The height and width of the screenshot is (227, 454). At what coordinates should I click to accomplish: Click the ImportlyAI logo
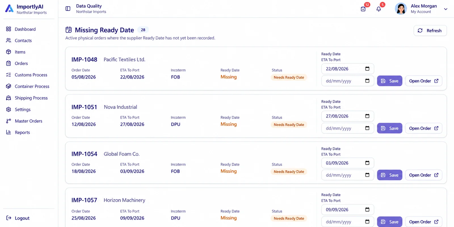pyautogui.click(x=9, y=9)
